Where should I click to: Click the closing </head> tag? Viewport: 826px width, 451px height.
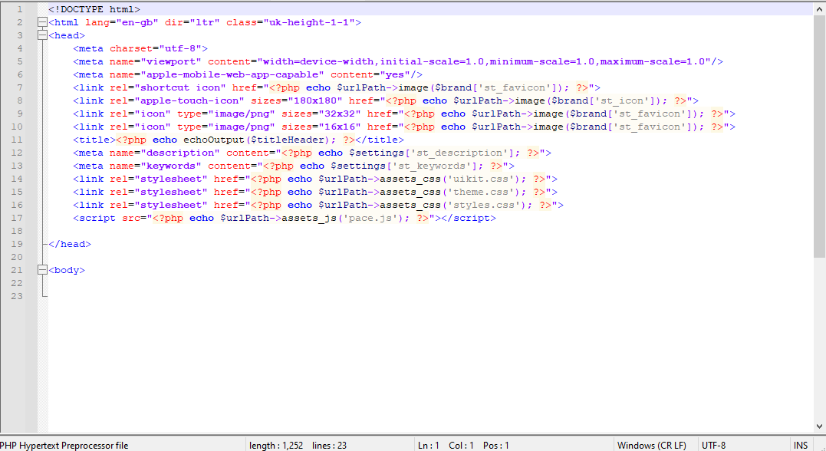click(x=70, y=244)
